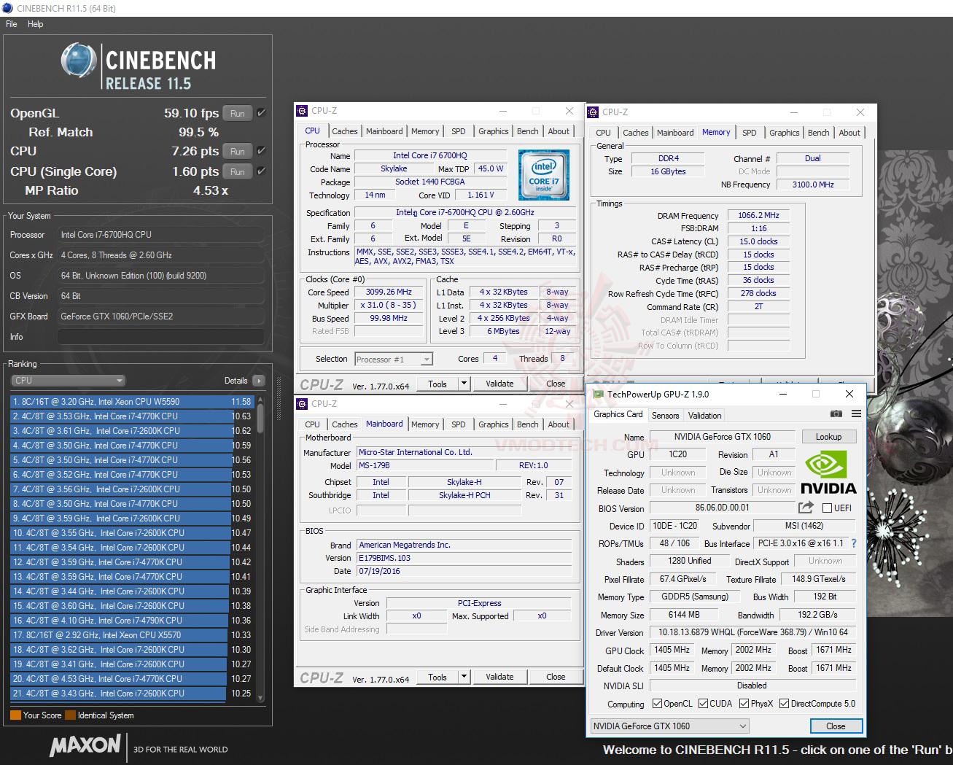Click the Cinebench Release 11.5 logo

[x=139, y=67]
